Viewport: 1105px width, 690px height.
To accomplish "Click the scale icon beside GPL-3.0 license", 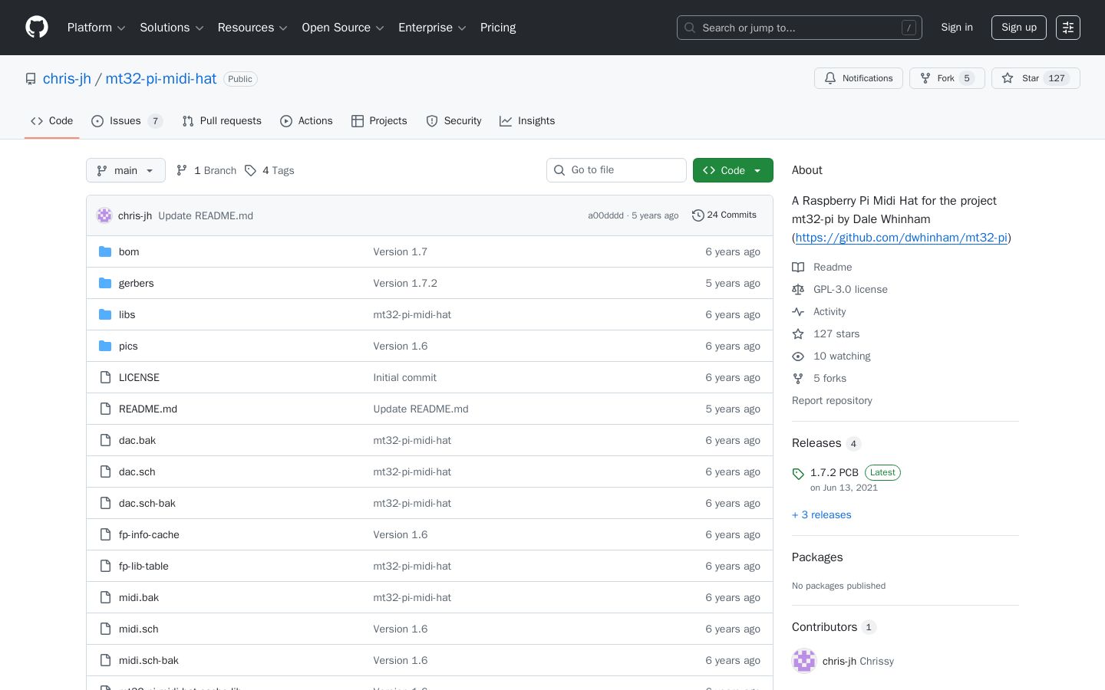I will click(x=798, y=289).
